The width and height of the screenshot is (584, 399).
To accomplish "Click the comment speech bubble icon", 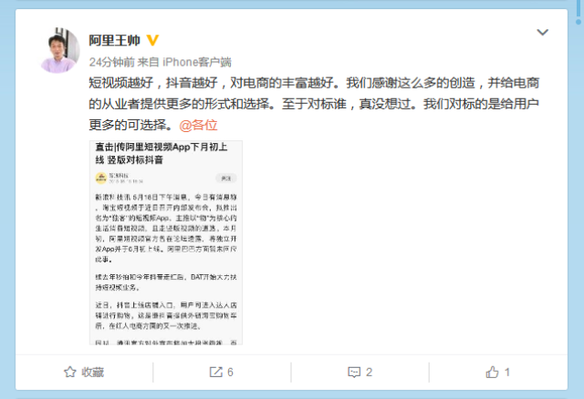I will pos(354,373).
